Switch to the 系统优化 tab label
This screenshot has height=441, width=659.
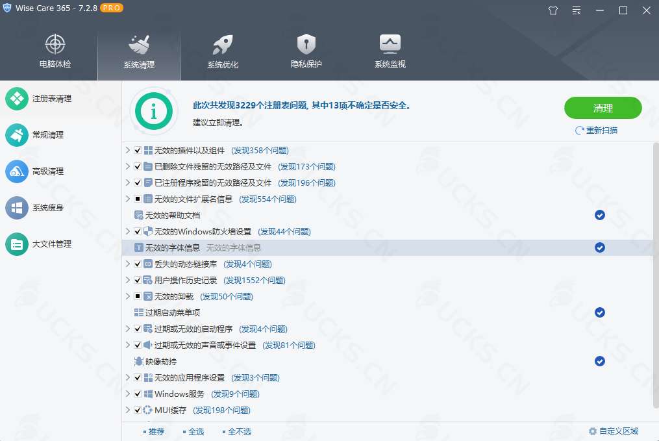223,65
